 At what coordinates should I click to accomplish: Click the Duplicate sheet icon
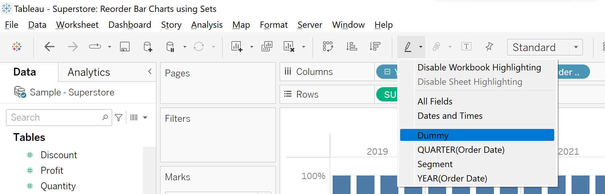pyautogui.click(x=267, y=47)
